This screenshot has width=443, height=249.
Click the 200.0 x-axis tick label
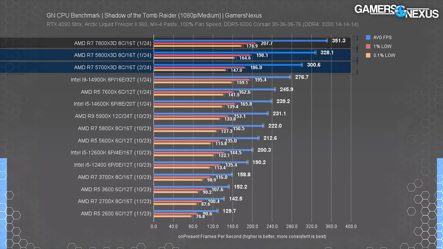252,227
